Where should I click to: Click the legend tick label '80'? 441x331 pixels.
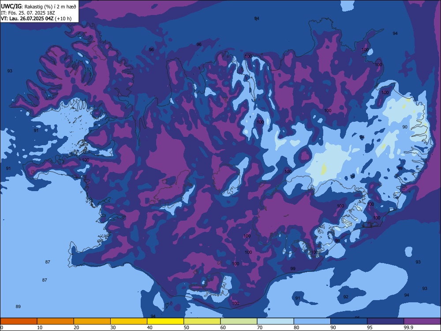click(x=296, y=327)
